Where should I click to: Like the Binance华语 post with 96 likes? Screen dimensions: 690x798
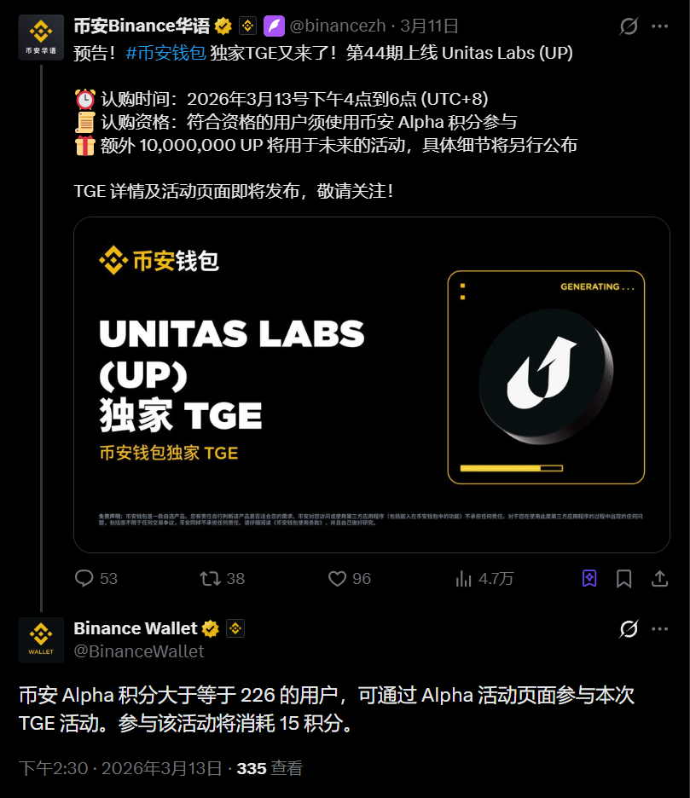(x=337, y=579)
